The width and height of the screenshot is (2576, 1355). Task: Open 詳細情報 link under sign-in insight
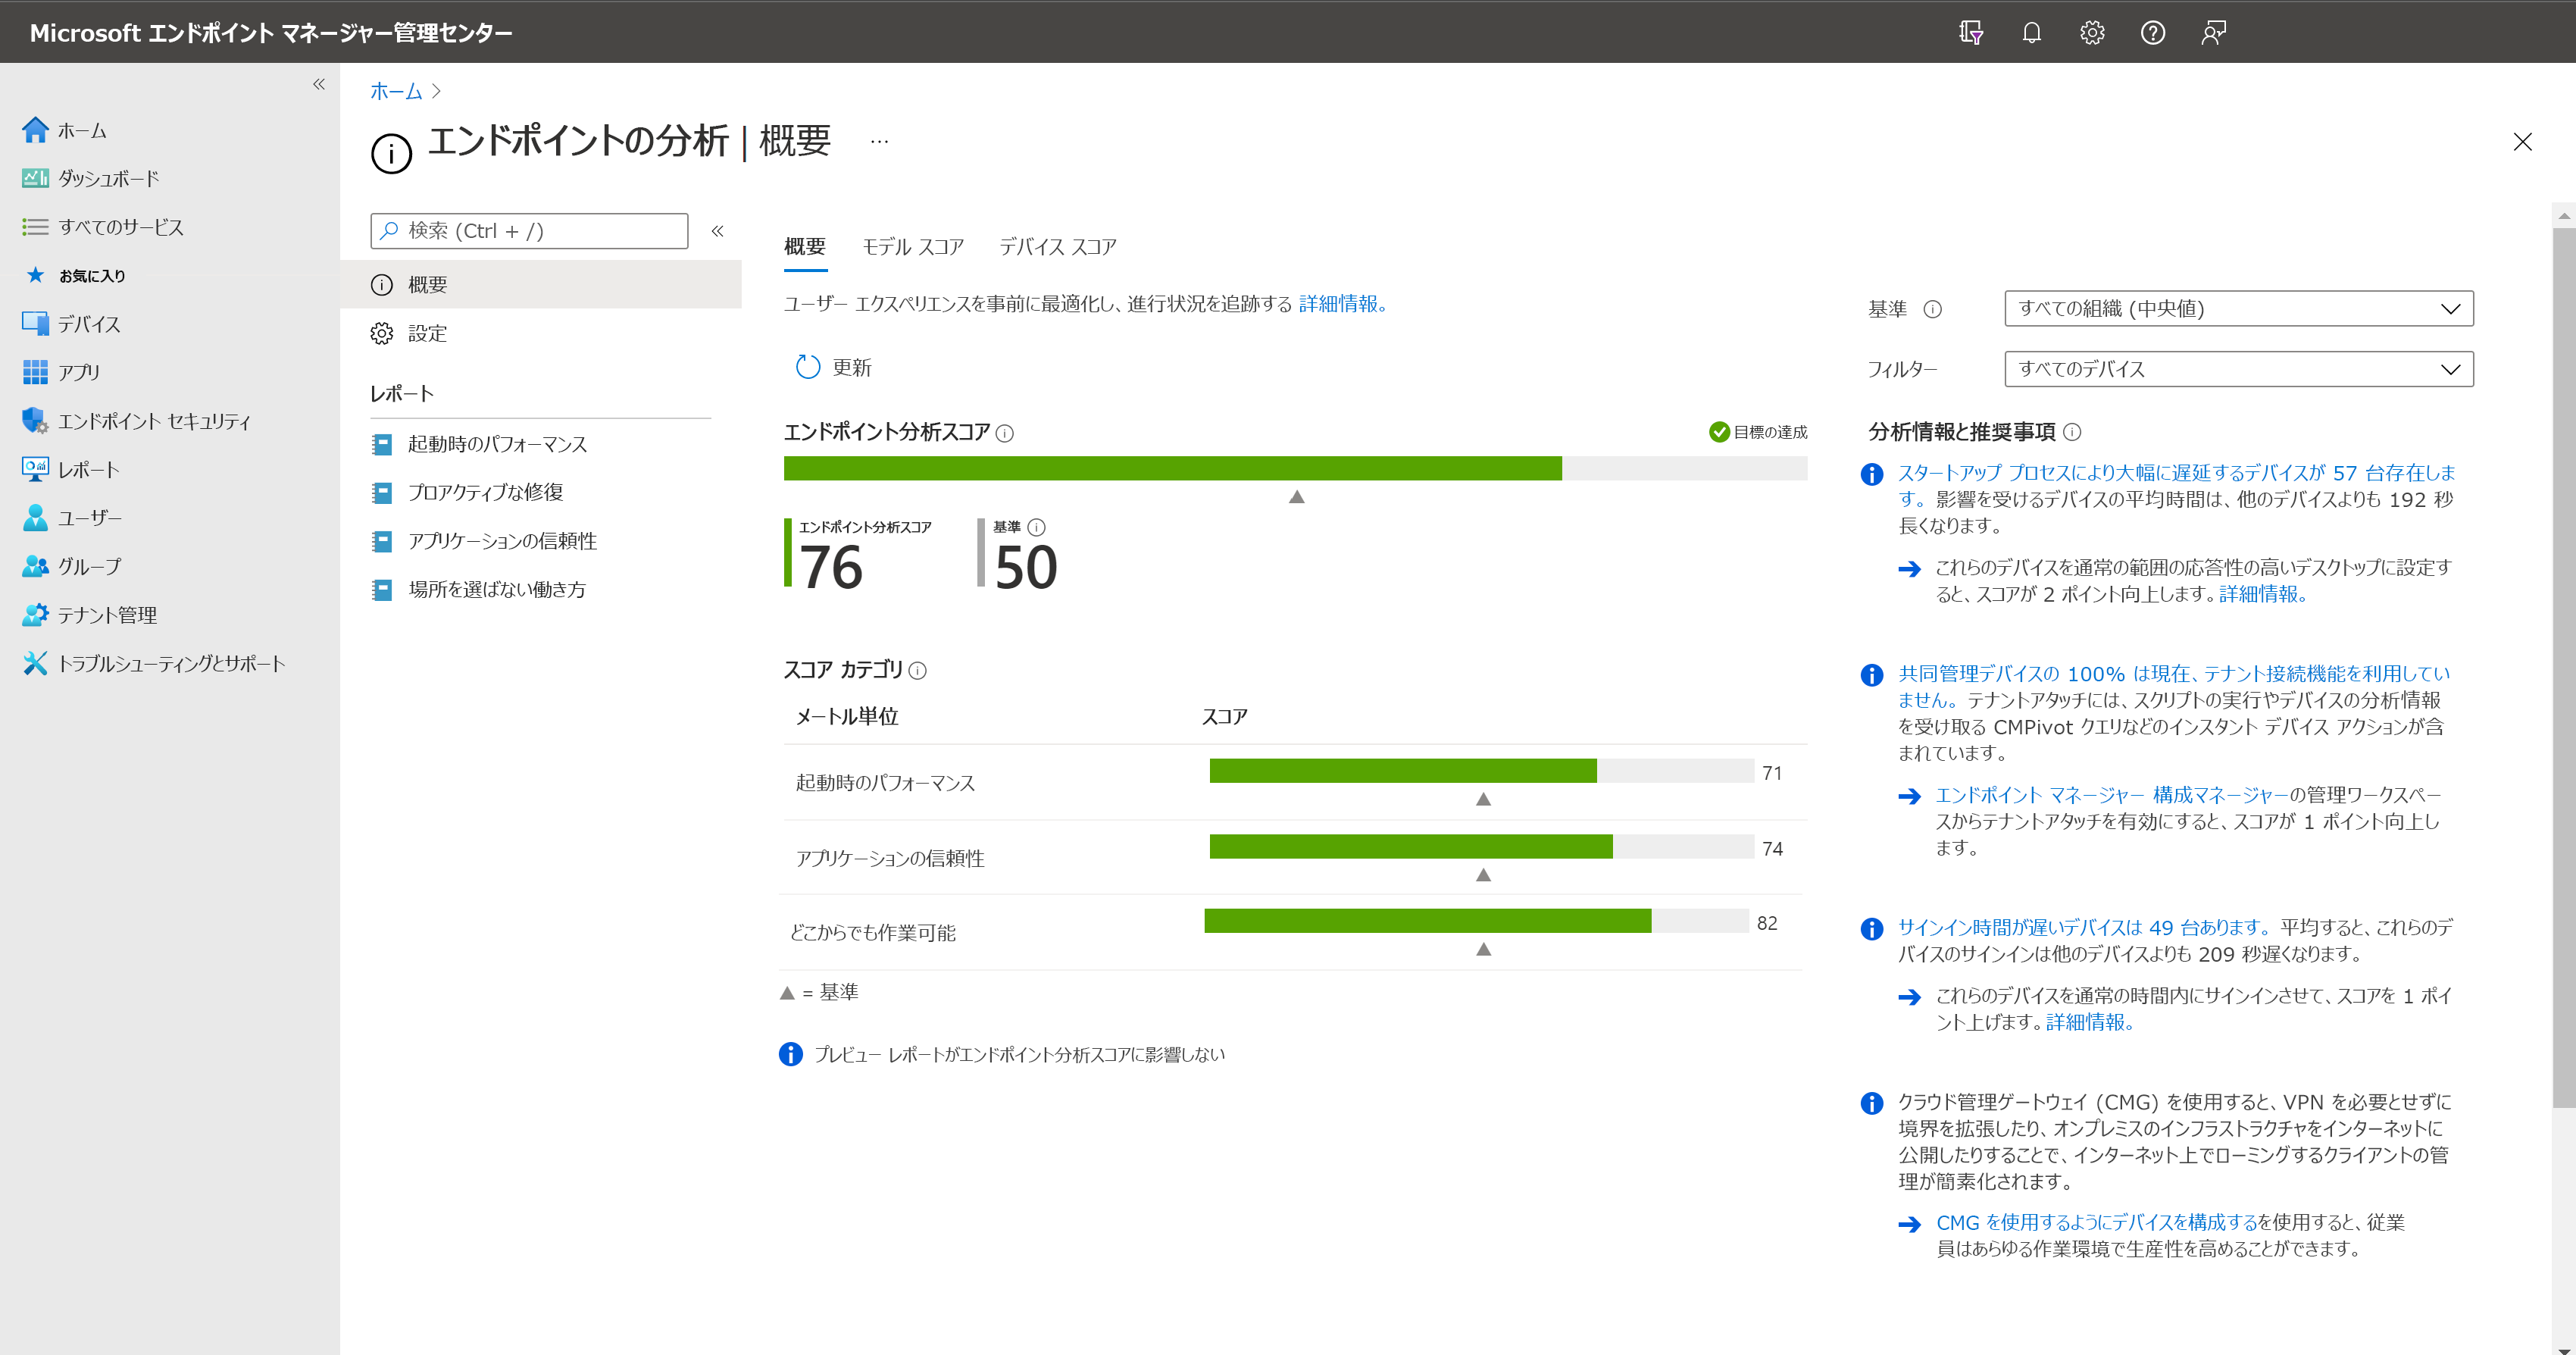tap(2090, 1022)
